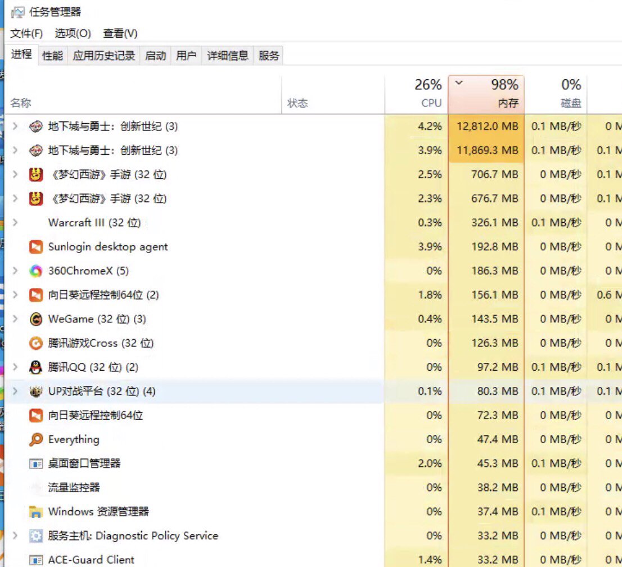Viewport: 622px width, 567px height.
Task: Open the 选项(O) menu
Action: (x=73, y=33)
